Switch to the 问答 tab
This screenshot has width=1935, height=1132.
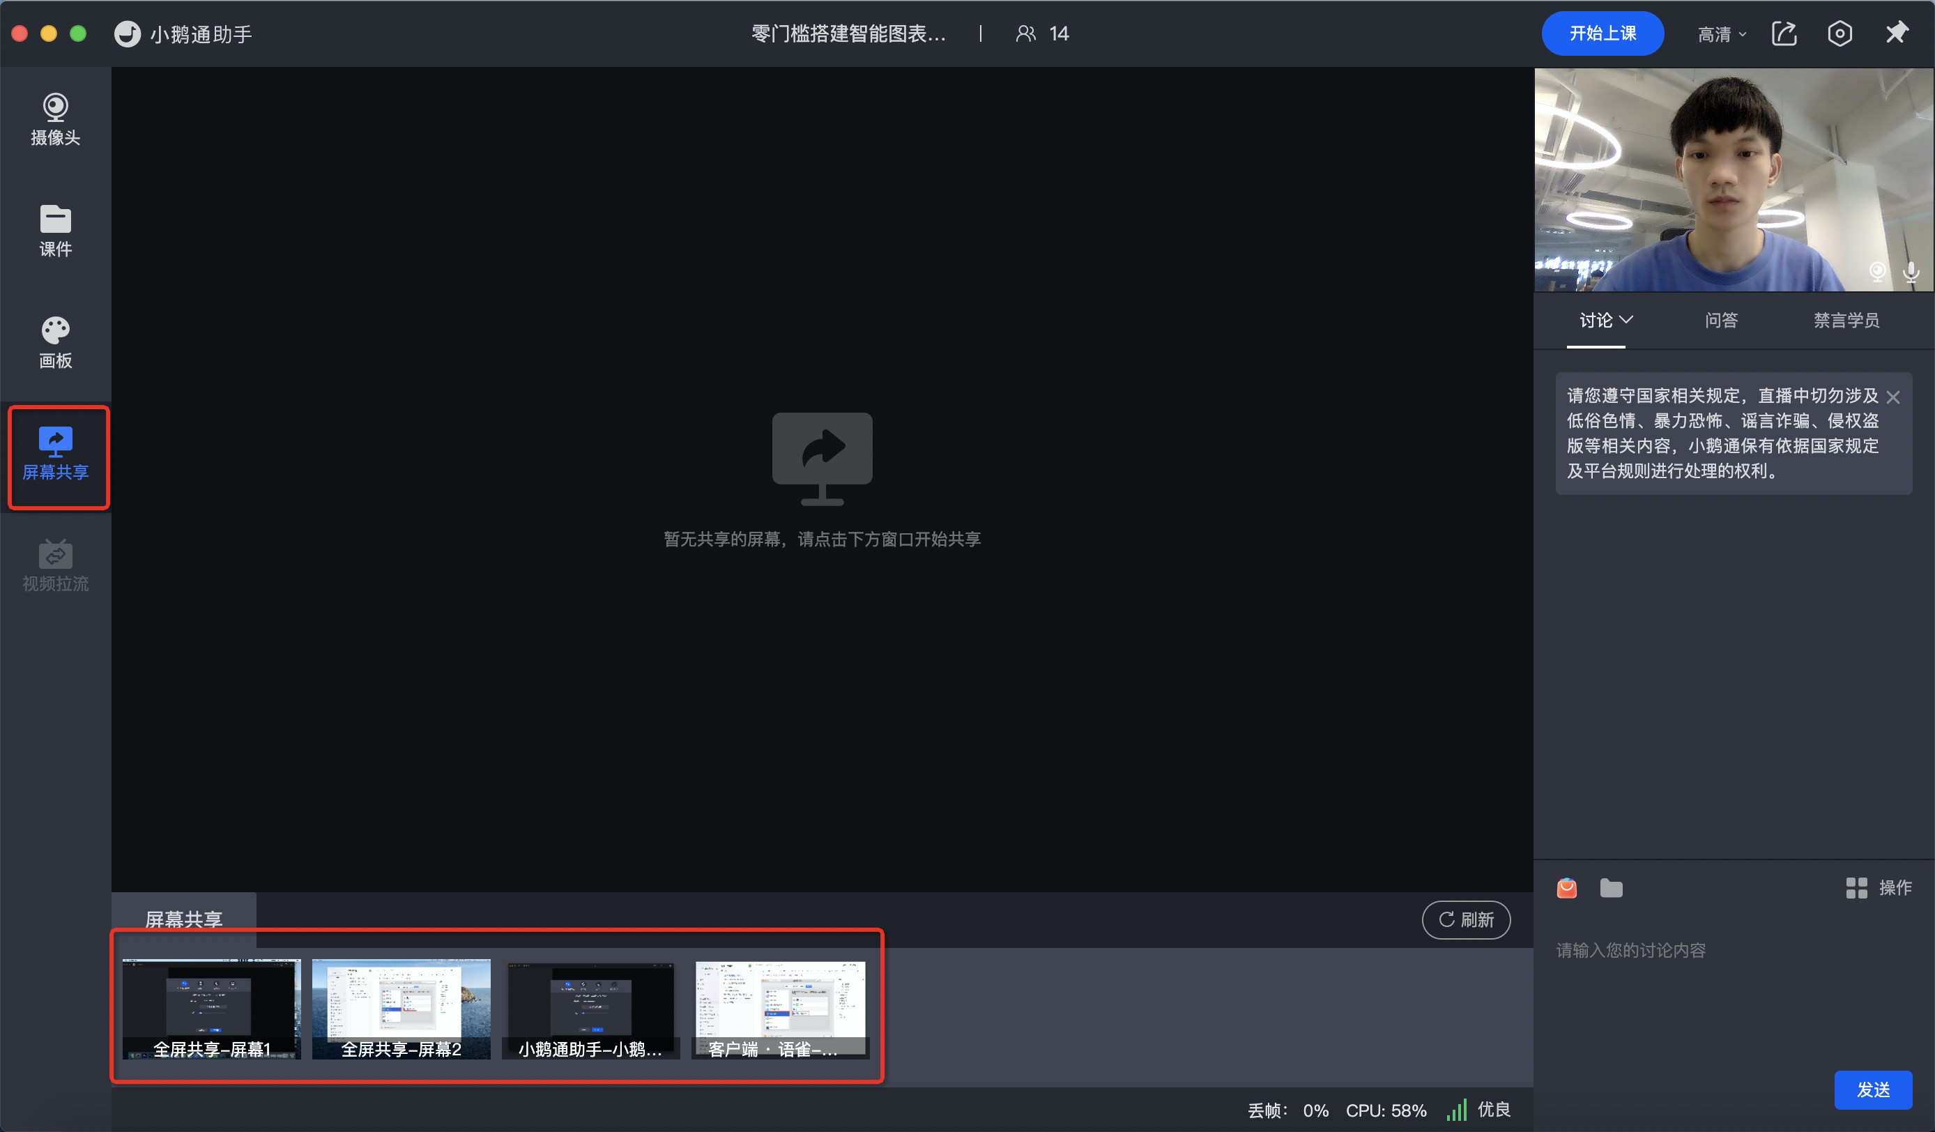(x=1721, y=320)
